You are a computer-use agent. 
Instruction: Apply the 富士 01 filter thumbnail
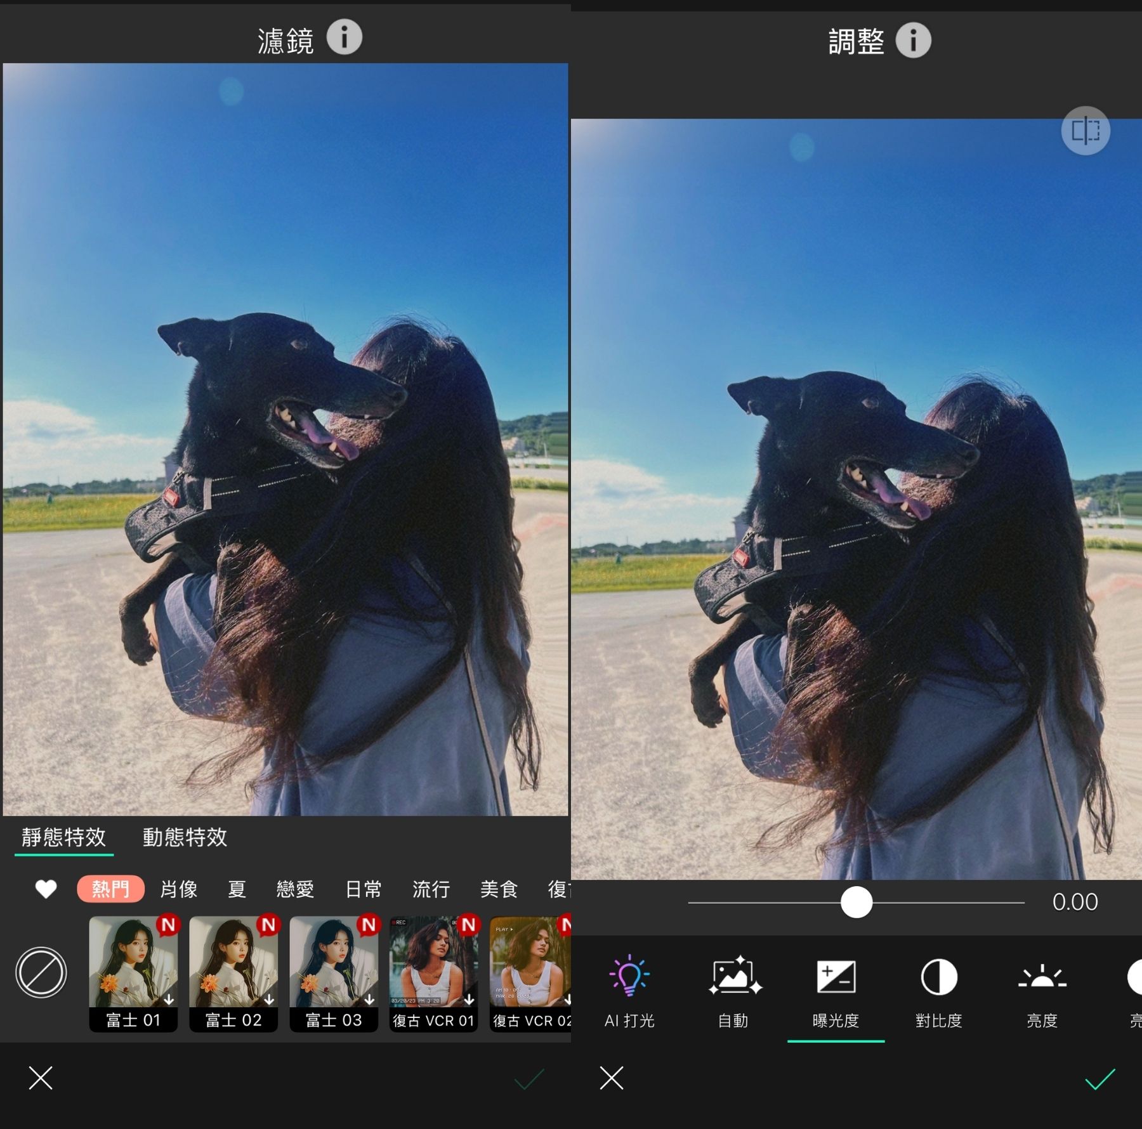[133, 972]
